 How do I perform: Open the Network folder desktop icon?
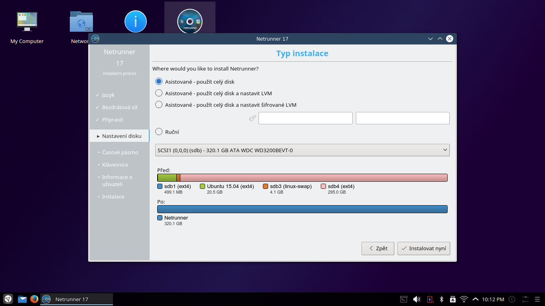click(x=81, y=22)
